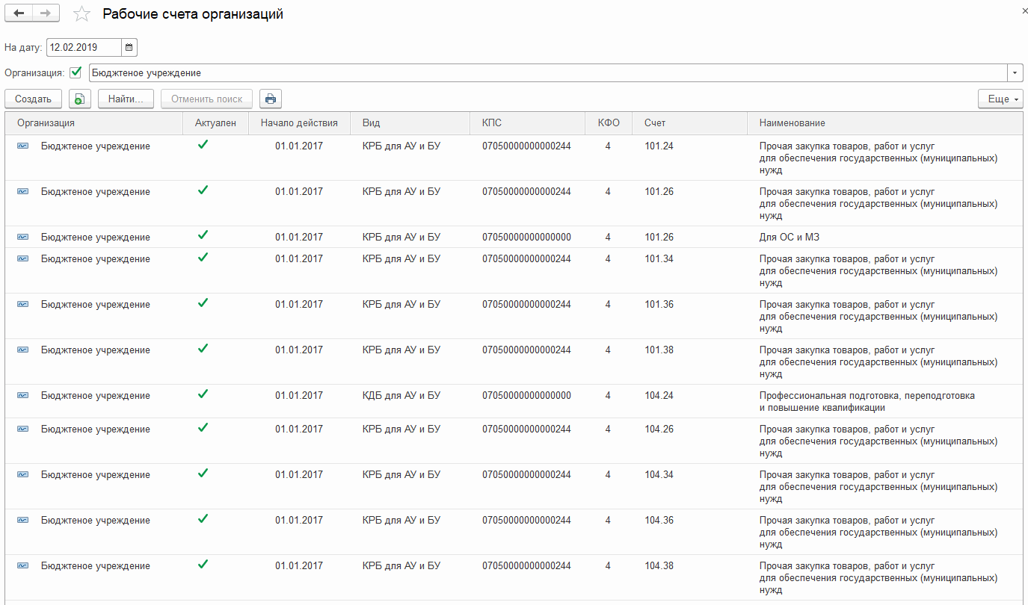This screenshot has width=1028, height=605.
Task: Select the account cell 104.24
Action: (x=659, y=396)
